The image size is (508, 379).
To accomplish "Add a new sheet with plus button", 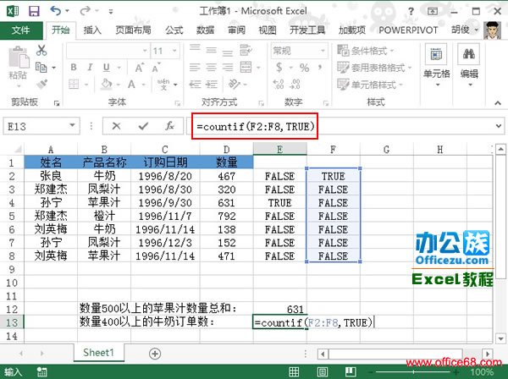I will [x=155, y=354].
